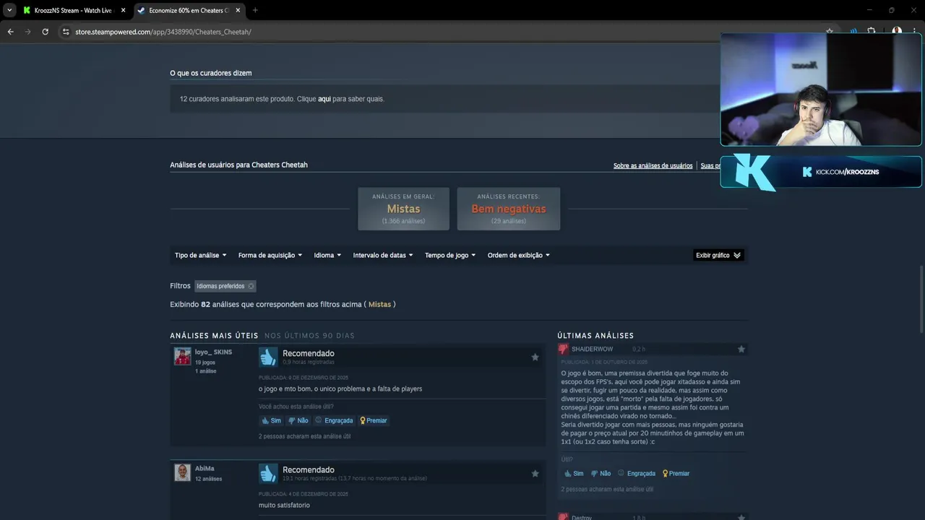Image resolution: width=925 pixels, height=520 pixels.
Task: Click thumbs-up icon on AbiMa review
Action: click(268, 473)
